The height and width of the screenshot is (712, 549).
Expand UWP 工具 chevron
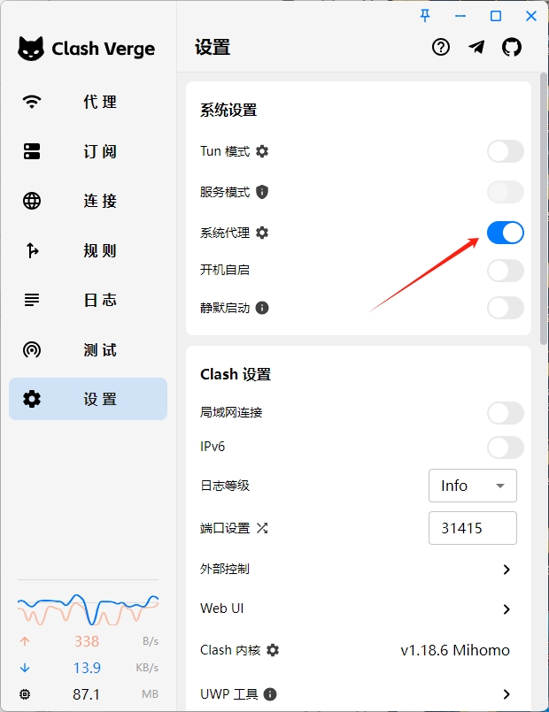[x=506, y=694]
